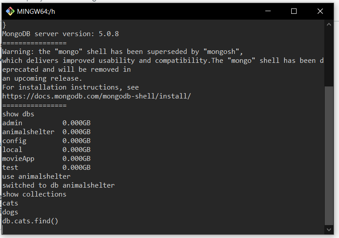Click the MongoDB server version line
339x238 pixels.
tap(60, 34)
